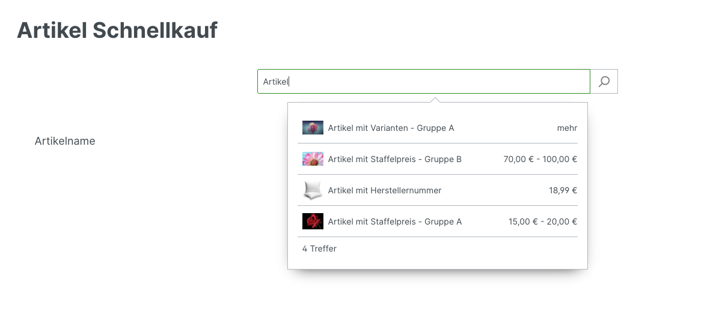Screen dimensions: 722x320
Task: Click the "Artikelname" column label
Action: pyautogui.click(x=65, y=141)
